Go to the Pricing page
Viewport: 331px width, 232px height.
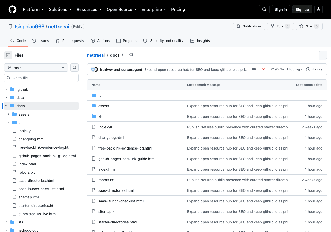pos(178,9)
